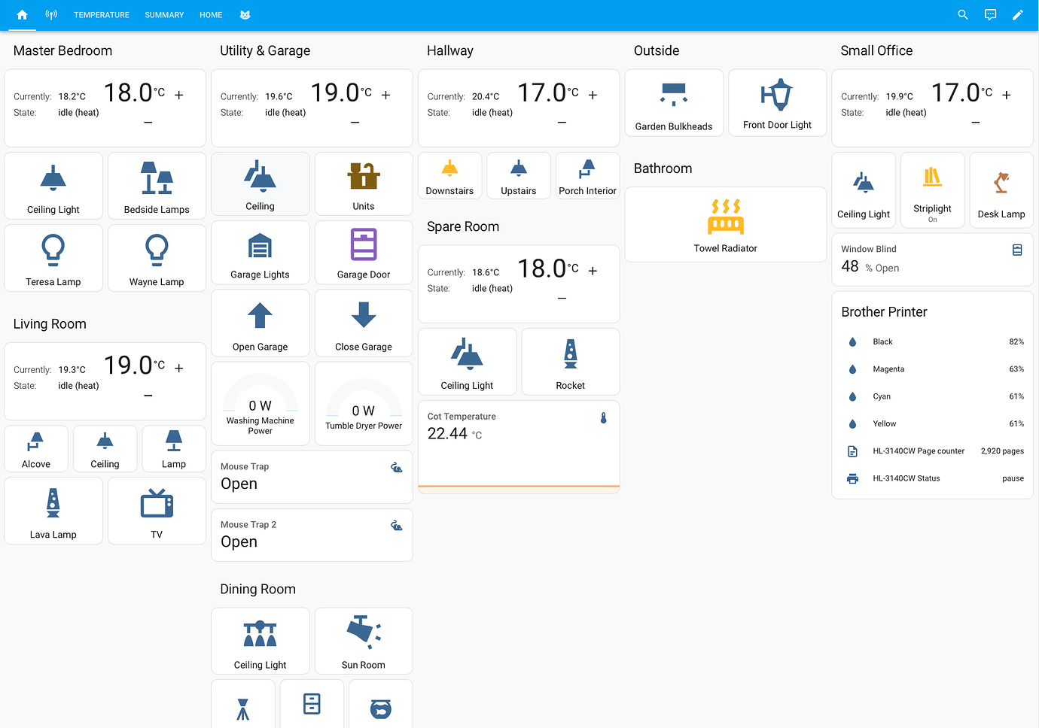
Task: Toggle the Spare Room Ceiling Light
Action: coord(468,362)
